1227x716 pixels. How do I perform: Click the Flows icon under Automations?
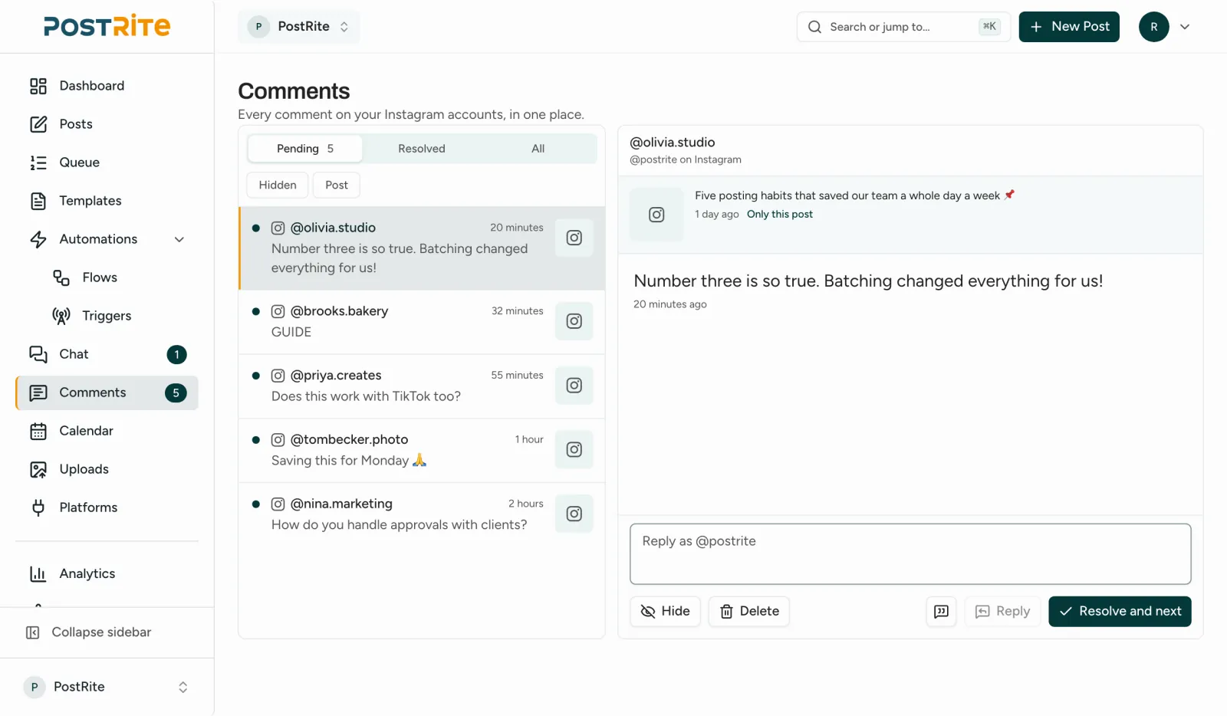pos(61,278)
